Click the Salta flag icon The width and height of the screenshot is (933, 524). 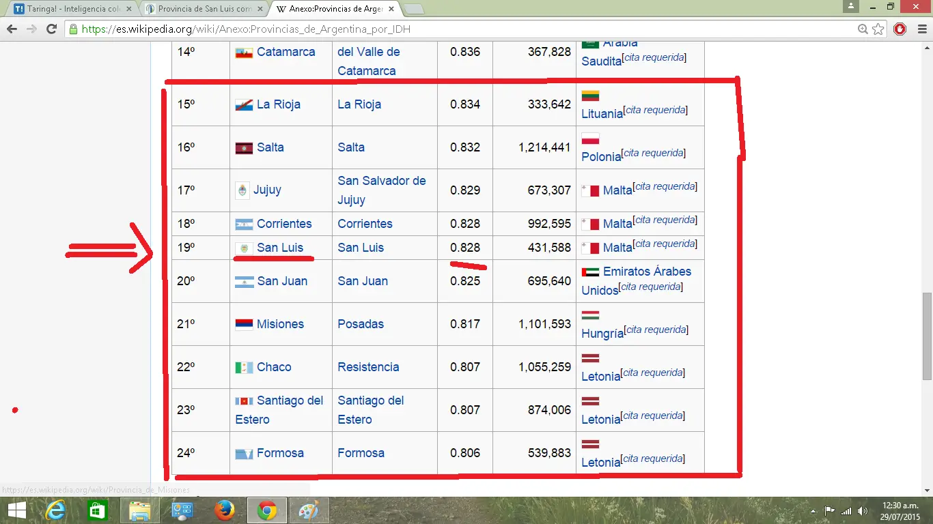tap(244, 148)
